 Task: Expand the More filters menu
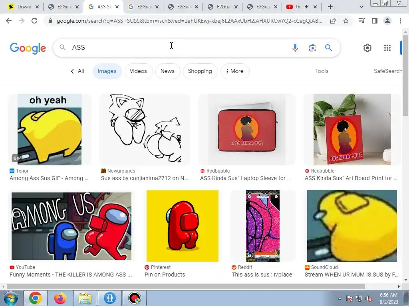point(235,71)
